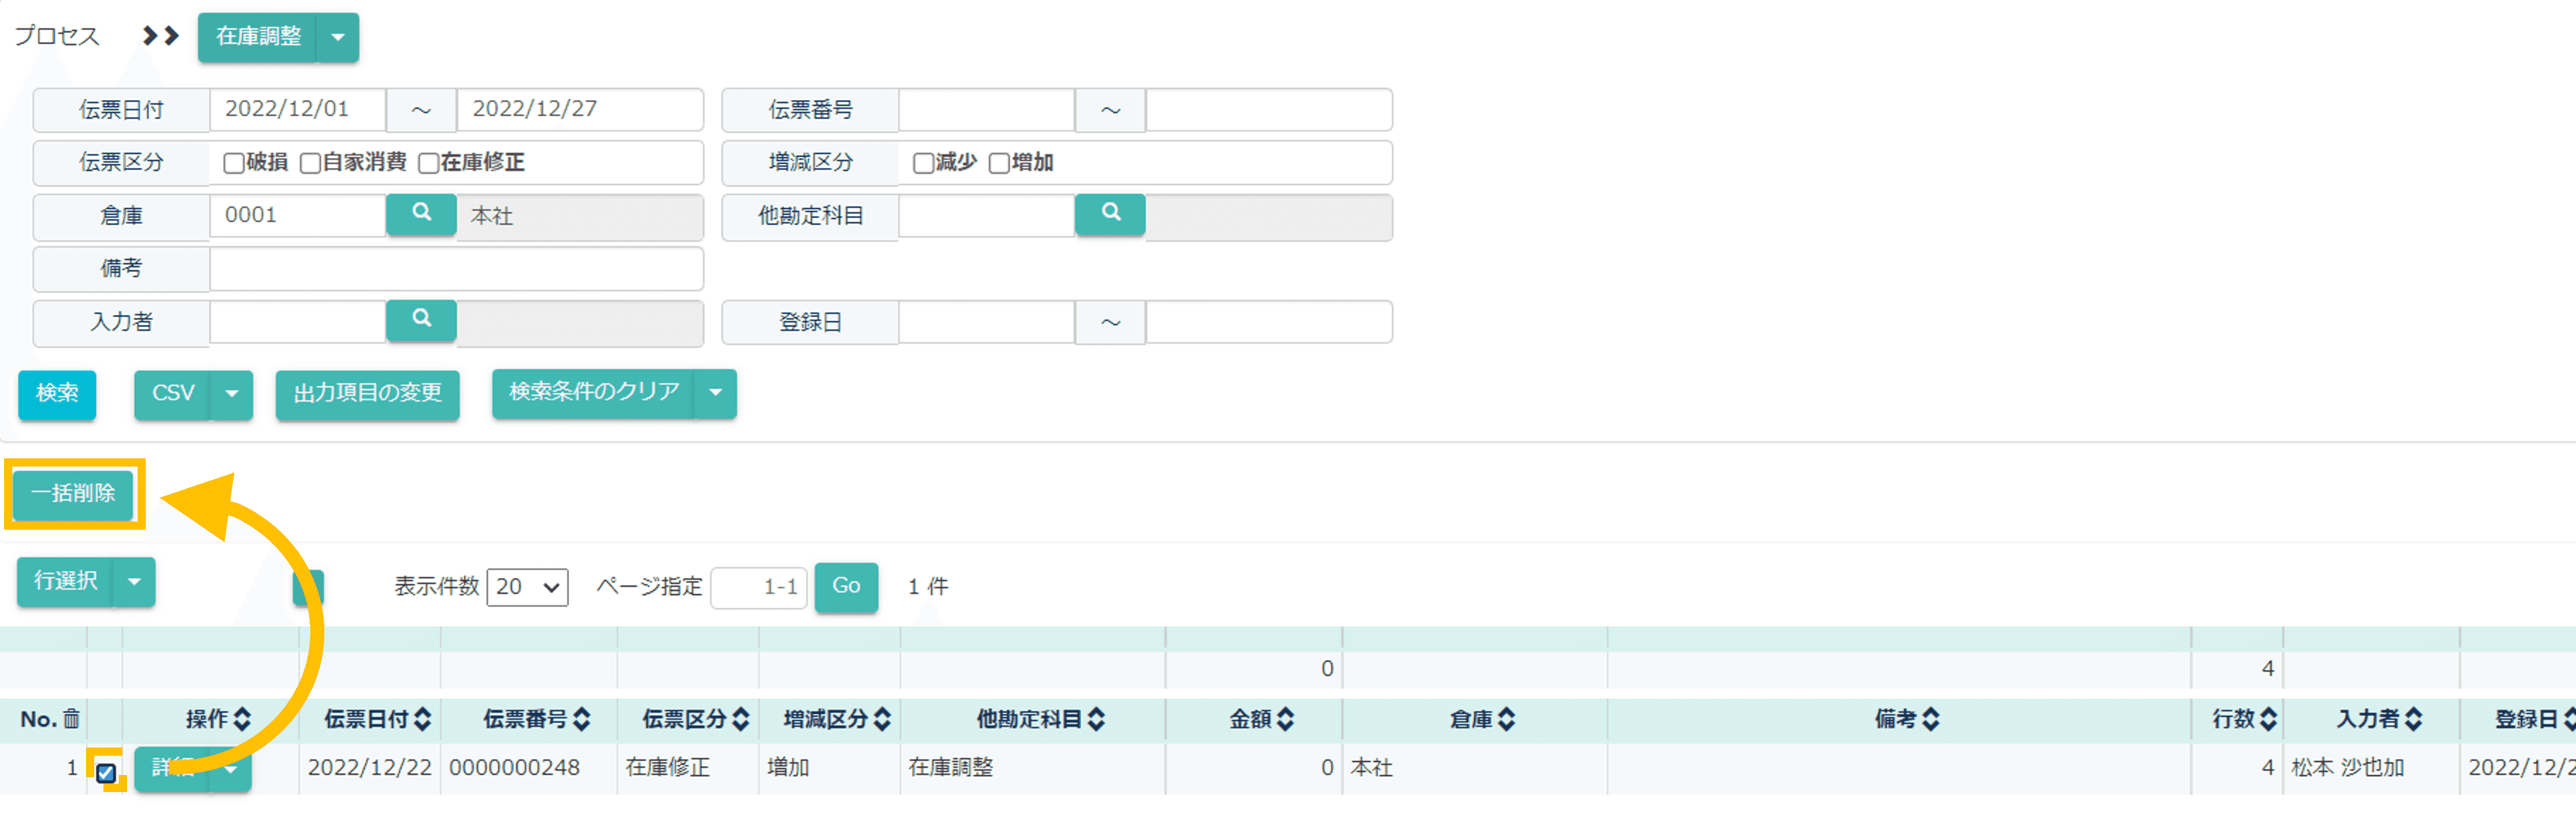Click the 伝票番号 from field
The image size is (2576, 840).
pyautogui.click(x=986, y=109)
